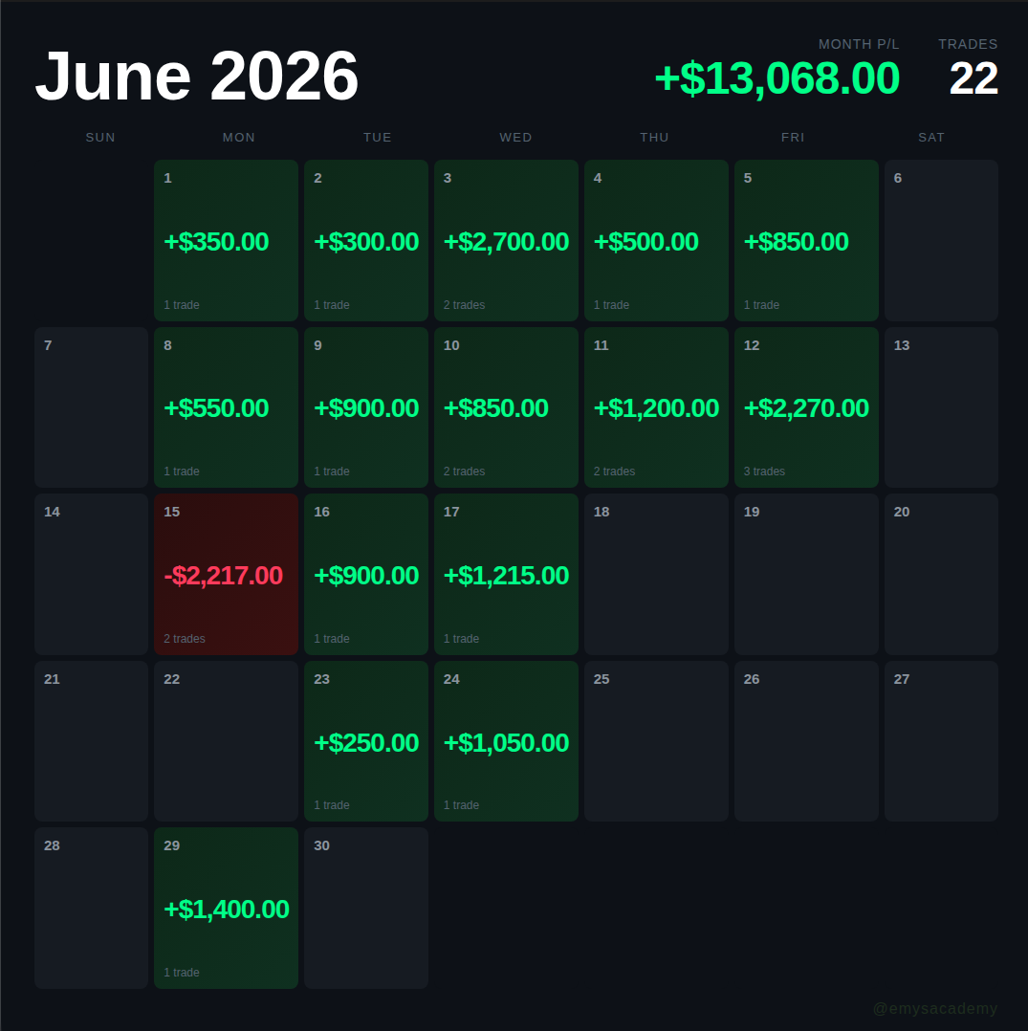Select June 5 with +$850.00
Screen dimensions: 1028x1031
coord(806,240)
